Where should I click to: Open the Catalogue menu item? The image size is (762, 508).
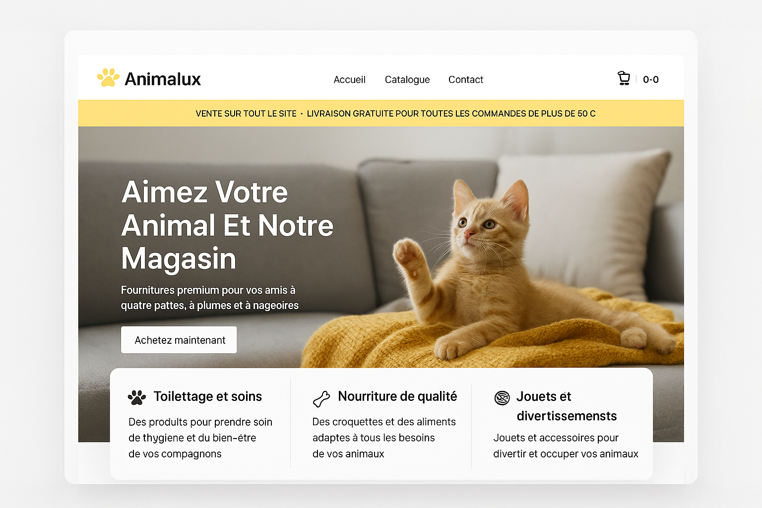pos(407,79)
